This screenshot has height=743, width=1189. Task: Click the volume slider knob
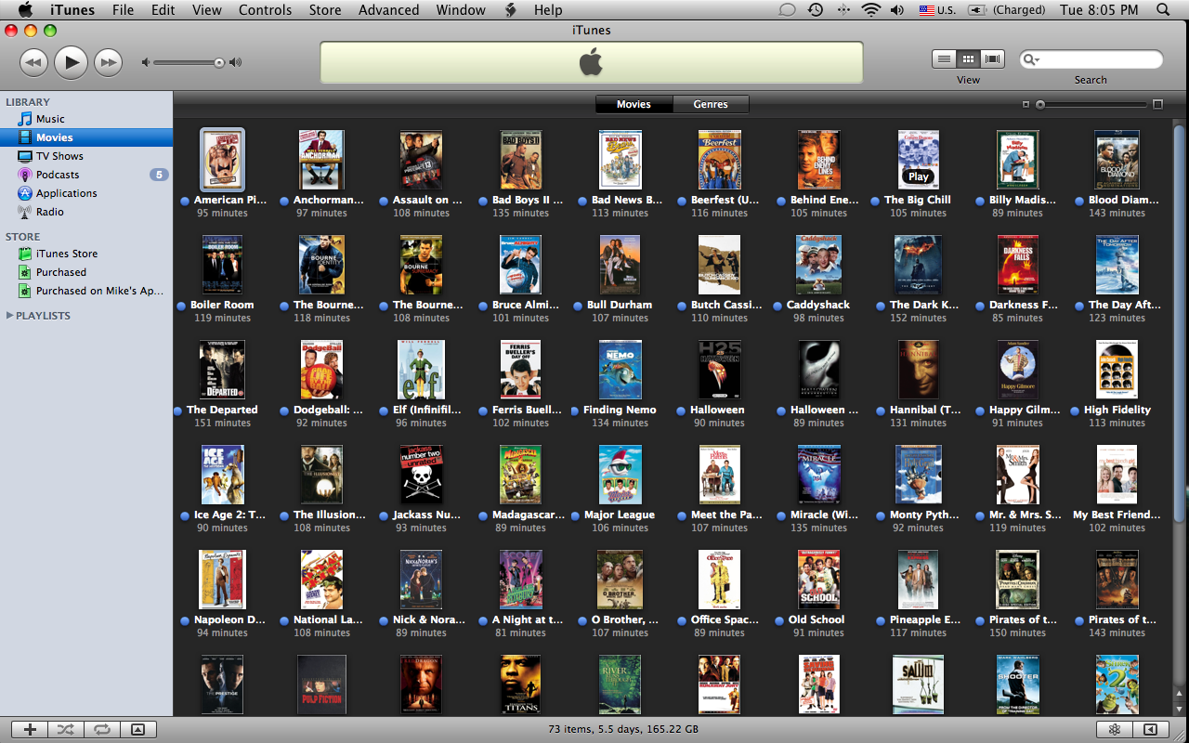[x=219, y=63]
